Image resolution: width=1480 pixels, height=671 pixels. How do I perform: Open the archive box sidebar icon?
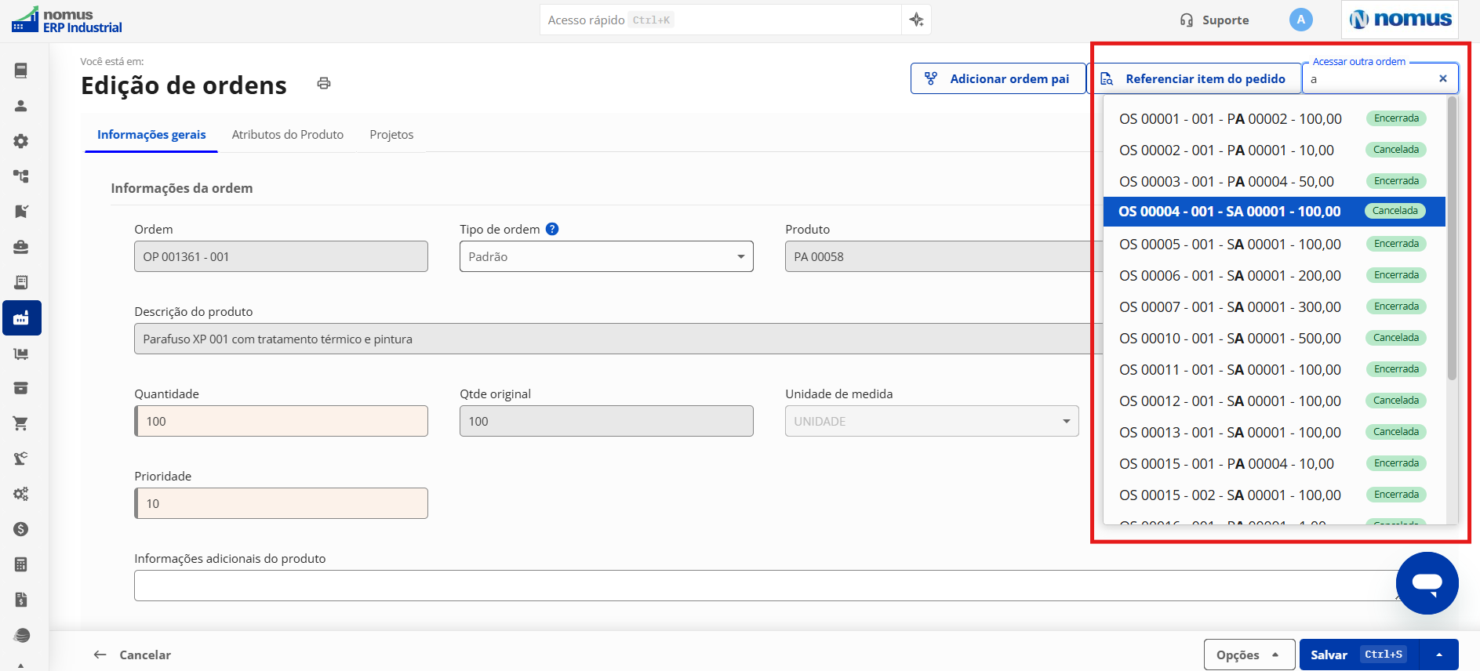click(21, 388)
